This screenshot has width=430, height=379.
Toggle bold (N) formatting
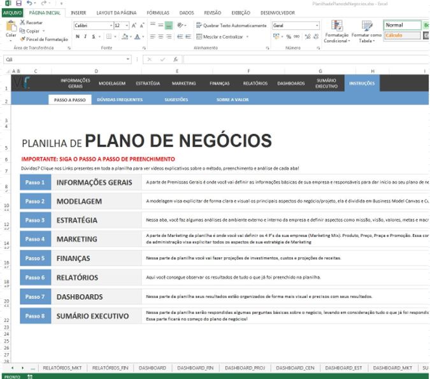[77, 37]
